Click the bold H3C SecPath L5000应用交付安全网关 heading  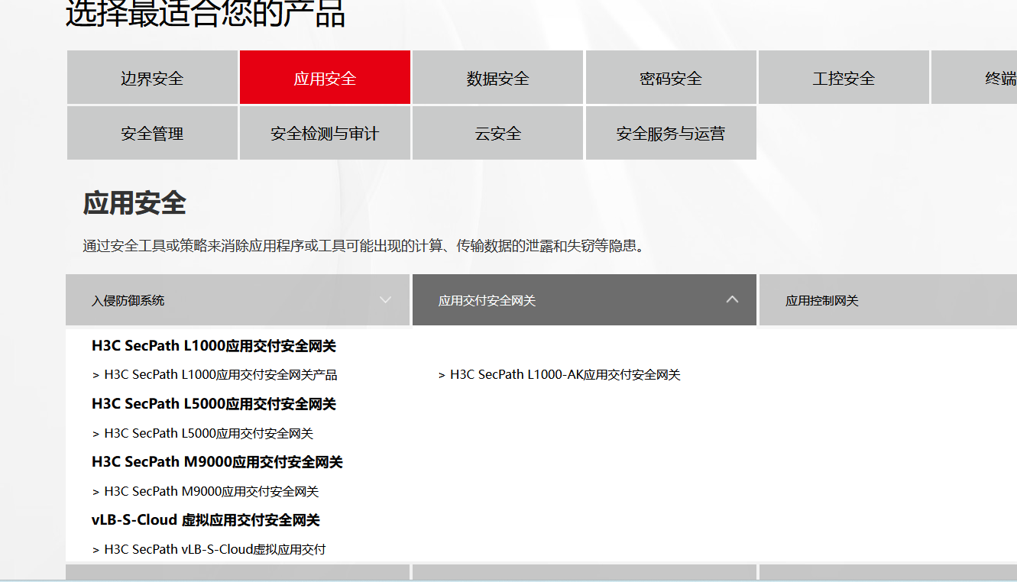pos(214,404)
